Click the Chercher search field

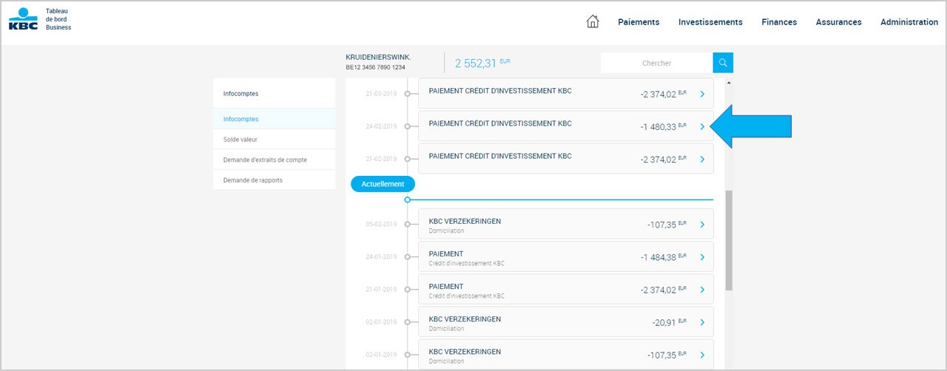click(x=656, y=63)
